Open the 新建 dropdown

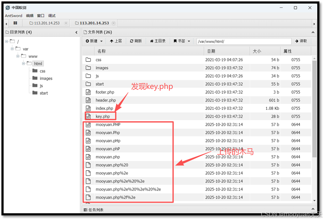point(94,41)
